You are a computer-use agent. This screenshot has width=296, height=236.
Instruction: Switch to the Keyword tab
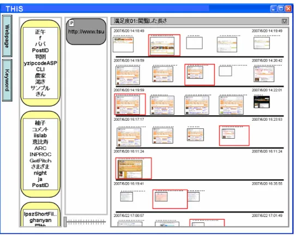pos(7,80)
